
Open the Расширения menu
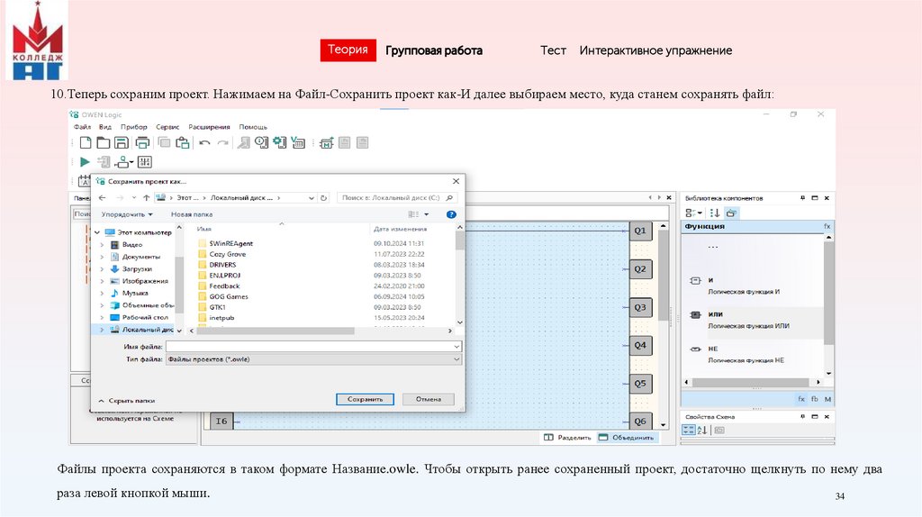[x=209, y=127]
